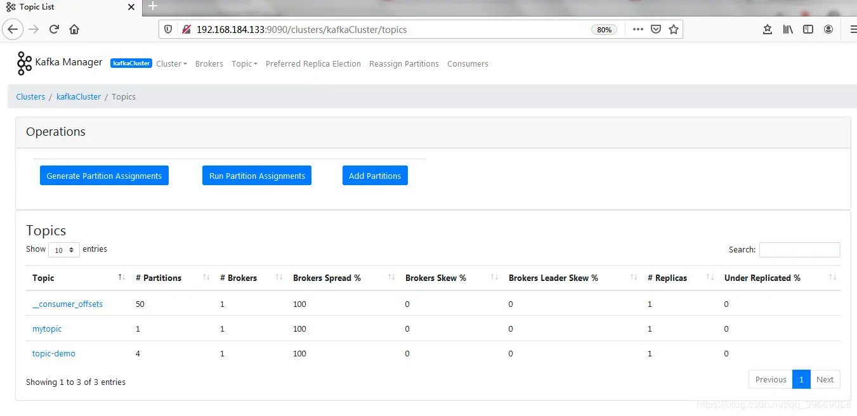Click Run Partition Assignments button

[x=257, y=176]
